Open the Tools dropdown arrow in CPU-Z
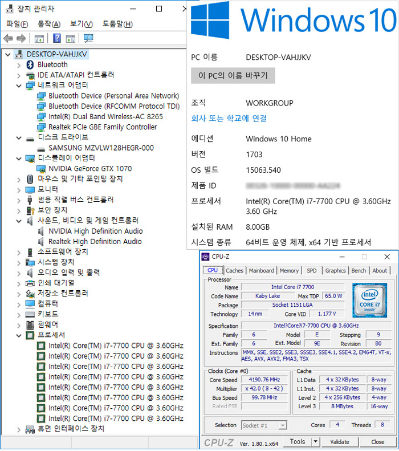 point(315,441)
